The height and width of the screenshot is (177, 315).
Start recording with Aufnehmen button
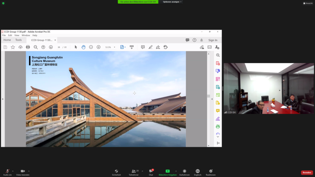184,171
